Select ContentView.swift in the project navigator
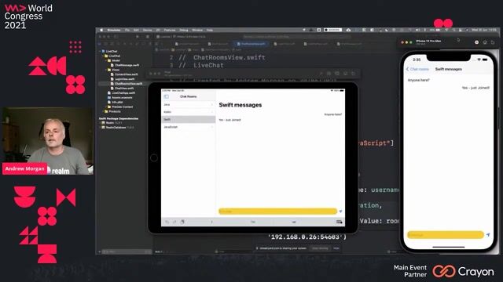This screenshot has width=503, height=282. click(124, 74)
